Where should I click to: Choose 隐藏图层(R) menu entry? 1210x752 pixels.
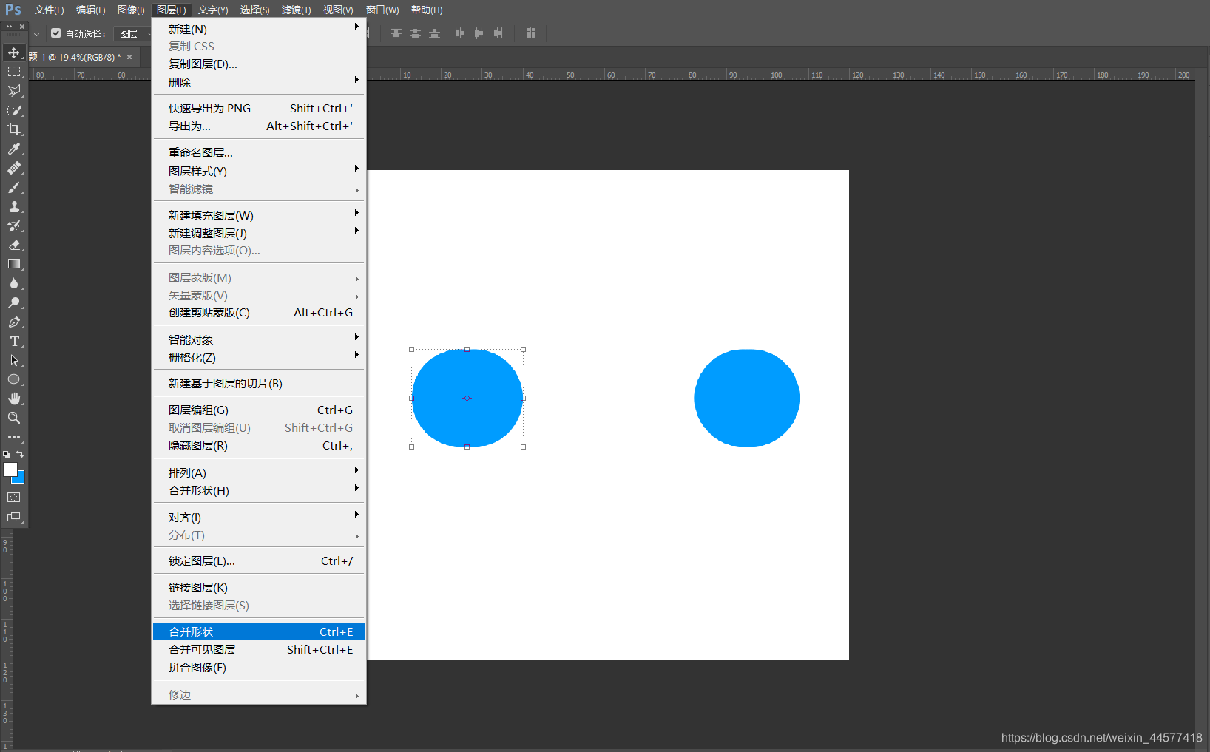click(x=259, y=445)
